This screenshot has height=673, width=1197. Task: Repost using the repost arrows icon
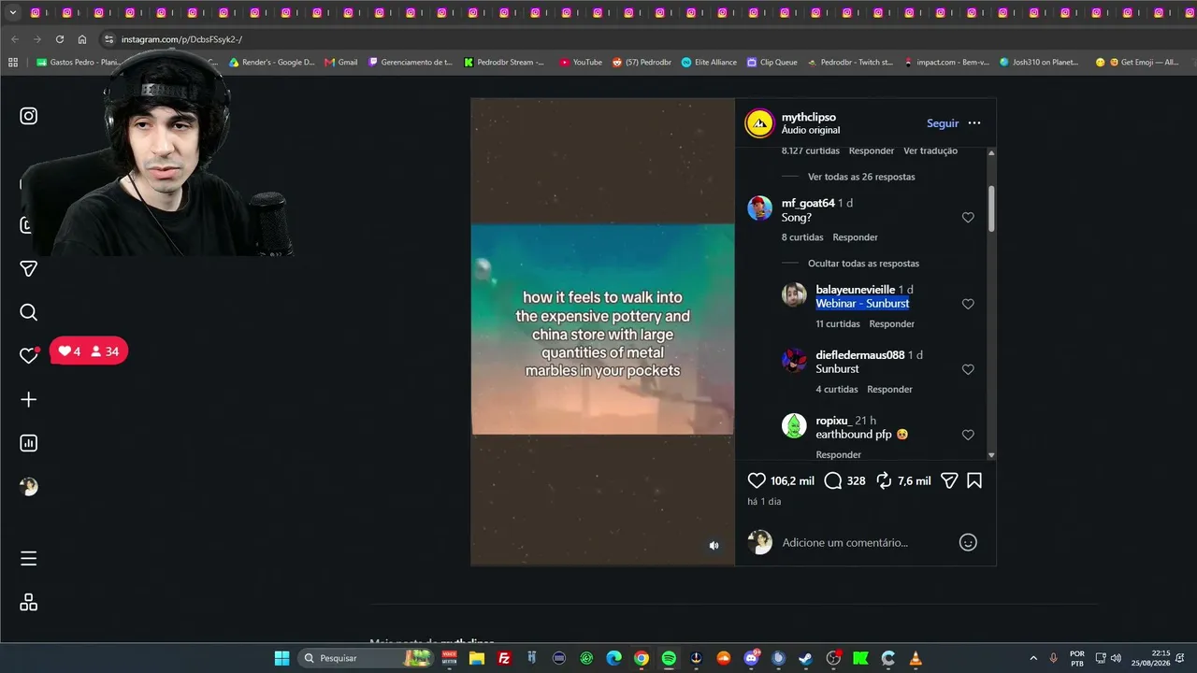point(884,480)
